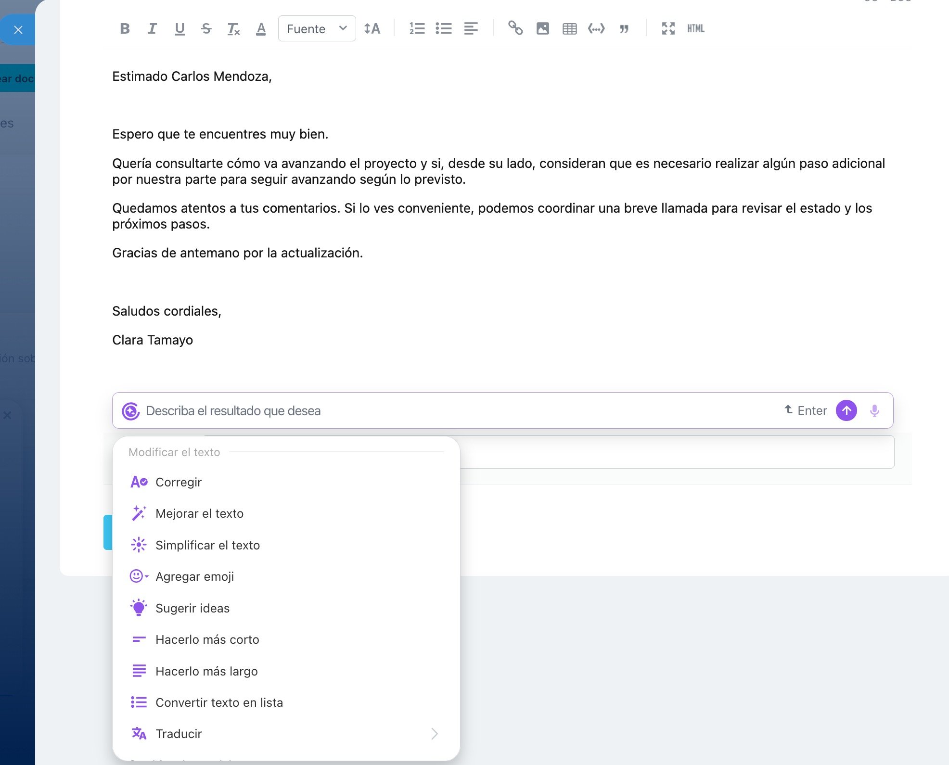Apply italic formatting
Image resolution: width=949 pixels, height=765 pixels.
click(x=152, y=29)
